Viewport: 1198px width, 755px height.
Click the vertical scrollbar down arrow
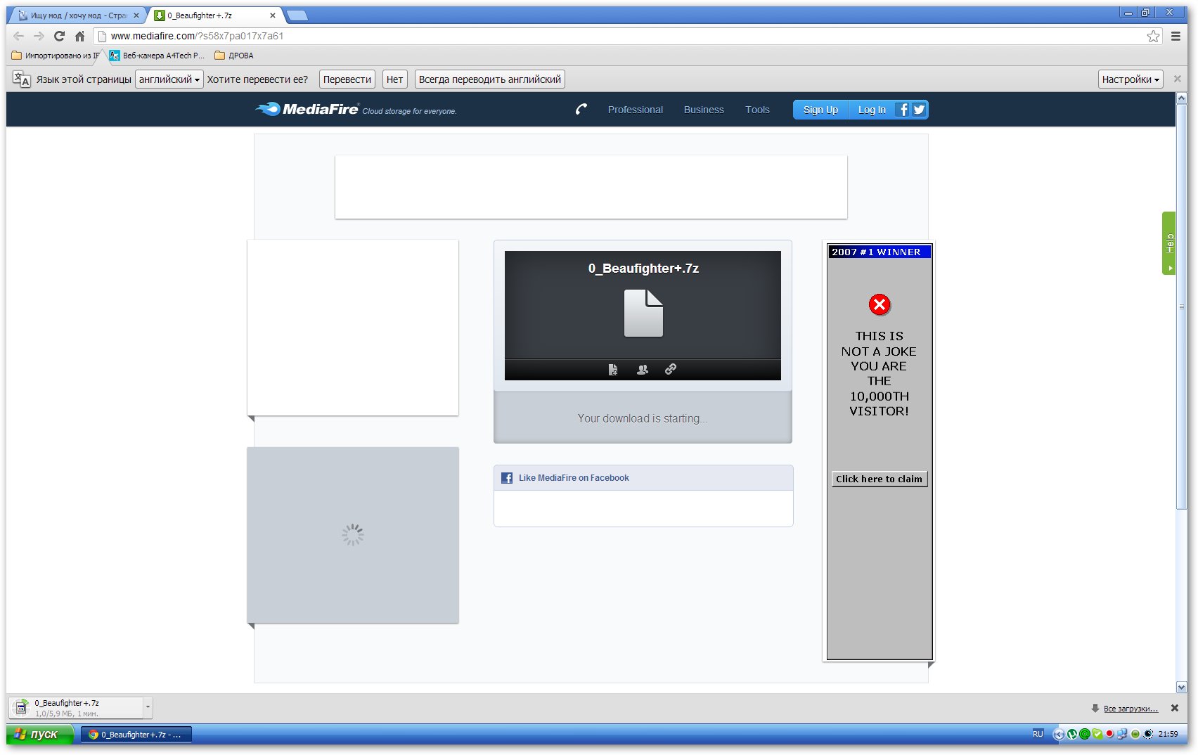(x=1182, y=687)
